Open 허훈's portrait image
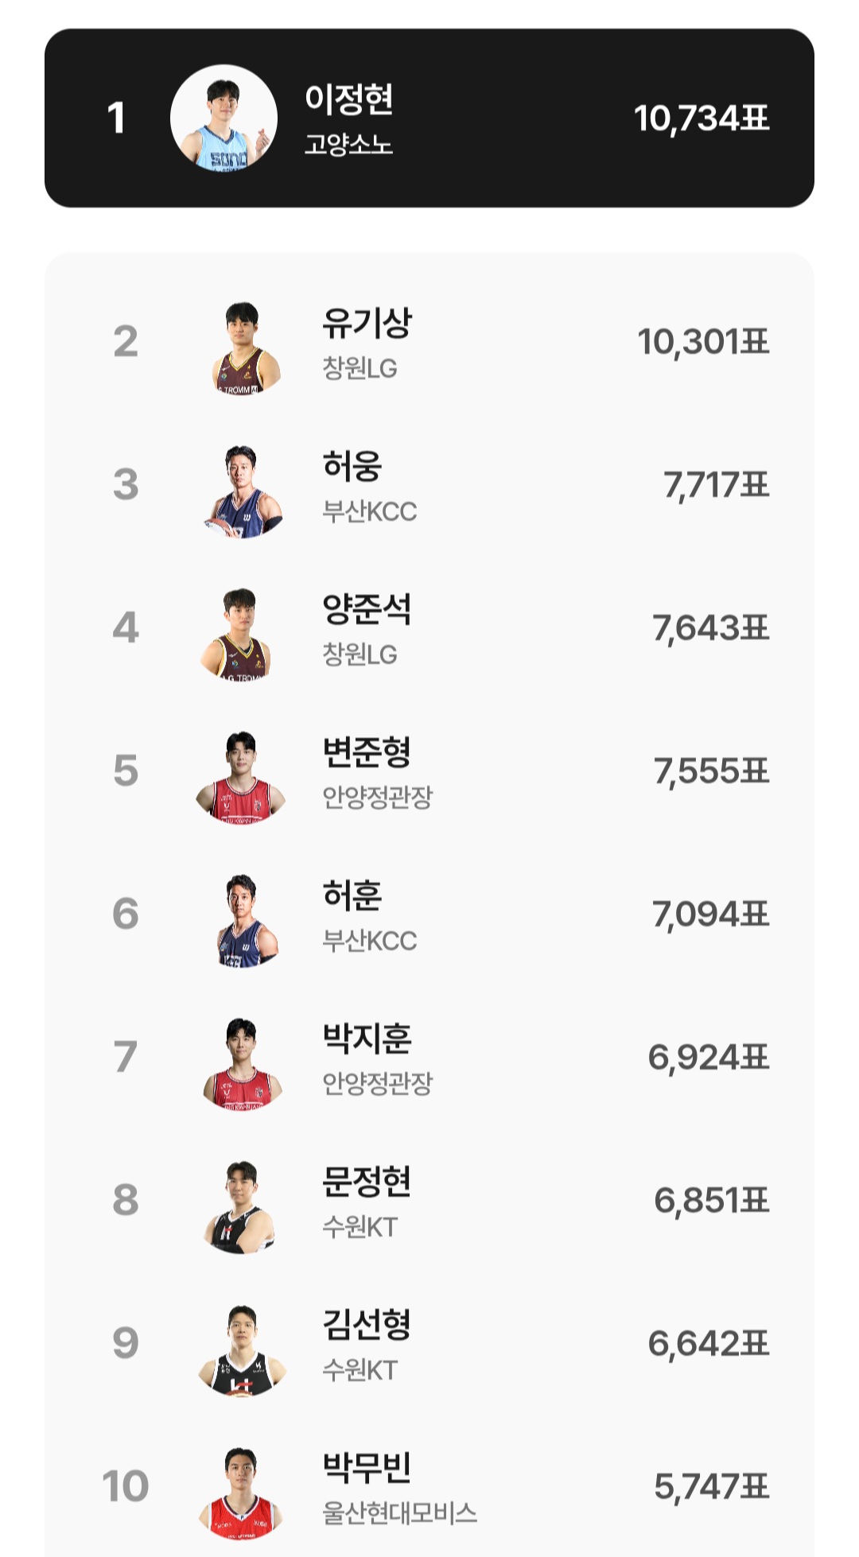 click(242, 920)
